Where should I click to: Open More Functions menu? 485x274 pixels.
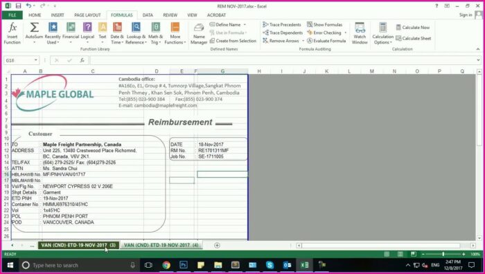tap(175, 33)
